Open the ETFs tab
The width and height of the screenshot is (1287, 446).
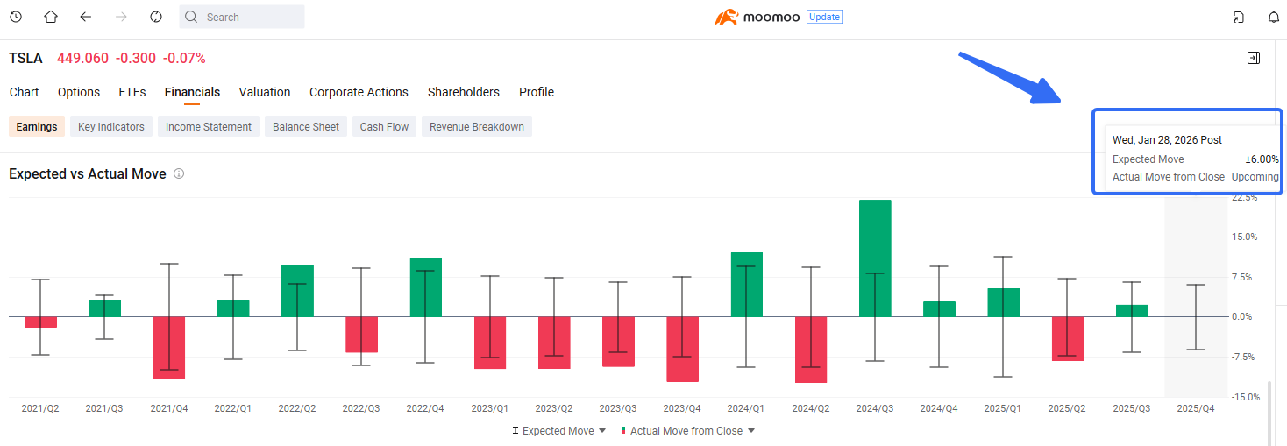pyautogui.click(x=132, y=92)
